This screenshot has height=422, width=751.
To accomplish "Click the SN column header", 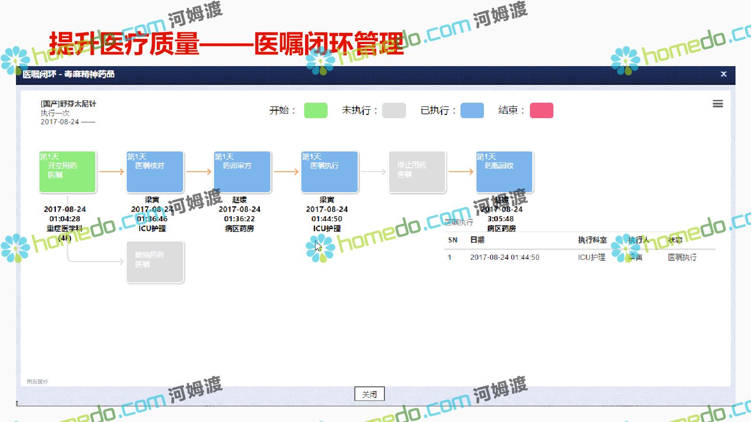I will pyautogui.click(x=452, y=240).
